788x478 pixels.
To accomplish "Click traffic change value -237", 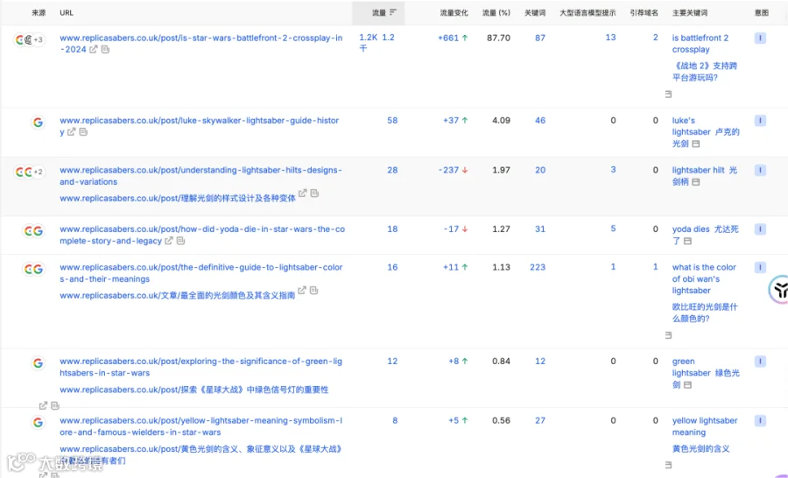I will pyautogui.click(x=448, y=170).
